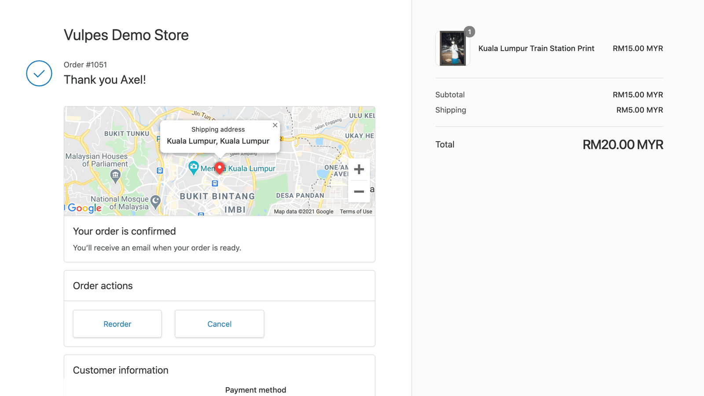The height and width of the screenshot is (396, 704).
Task: Click the quantity badge on the product image
Action: (x=469, y=31)
